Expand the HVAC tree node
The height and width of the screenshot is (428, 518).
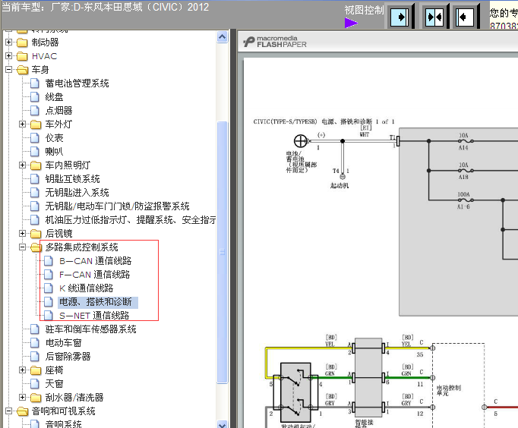pyautogui.click(x=9, y=56)
